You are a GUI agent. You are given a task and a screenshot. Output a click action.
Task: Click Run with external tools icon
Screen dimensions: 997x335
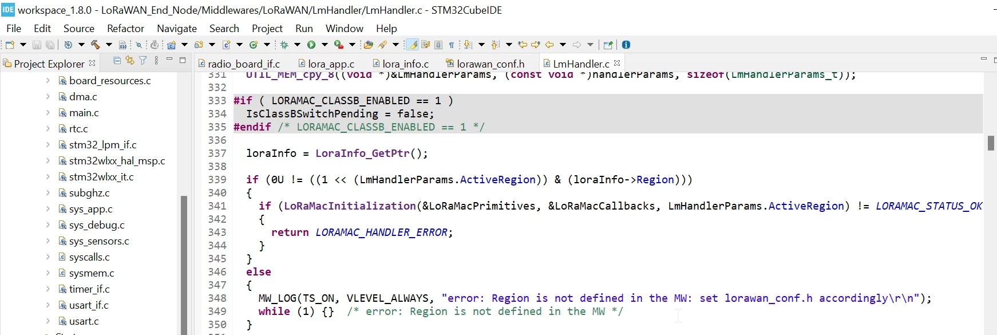coord(339,45)
